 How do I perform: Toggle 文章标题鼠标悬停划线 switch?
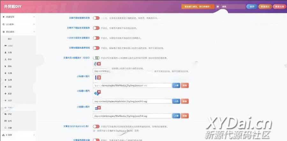96,48
